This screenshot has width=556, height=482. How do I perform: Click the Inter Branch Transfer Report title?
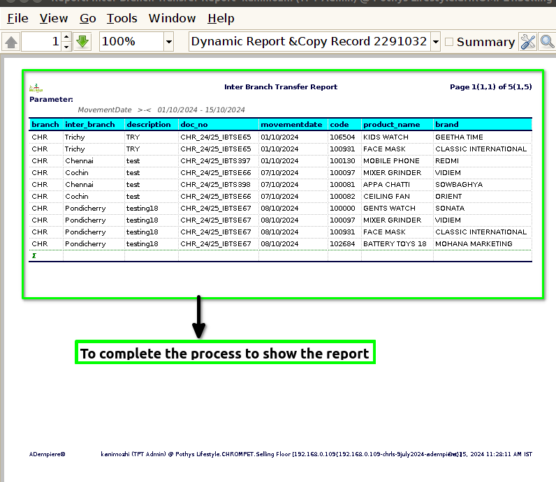click(x=281, y=86)
